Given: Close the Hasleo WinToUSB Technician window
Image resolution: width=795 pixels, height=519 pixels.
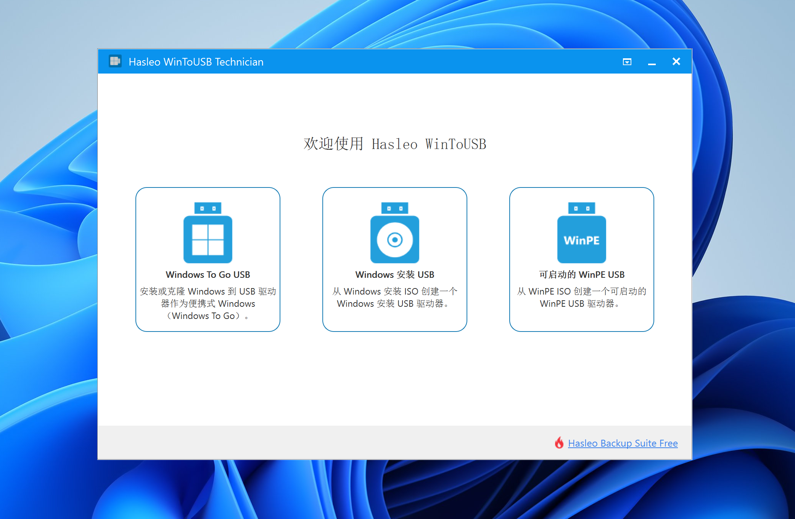Looking at the screenshot, I should click(676, 61).
